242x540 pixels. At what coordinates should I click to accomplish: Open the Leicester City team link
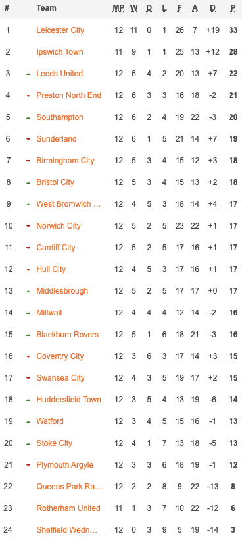pos(60,30)
